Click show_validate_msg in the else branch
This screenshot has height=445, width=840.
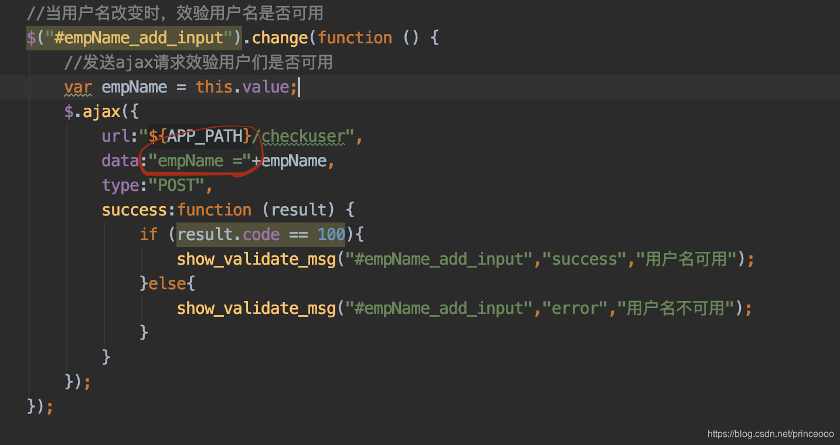coord(256,309)
